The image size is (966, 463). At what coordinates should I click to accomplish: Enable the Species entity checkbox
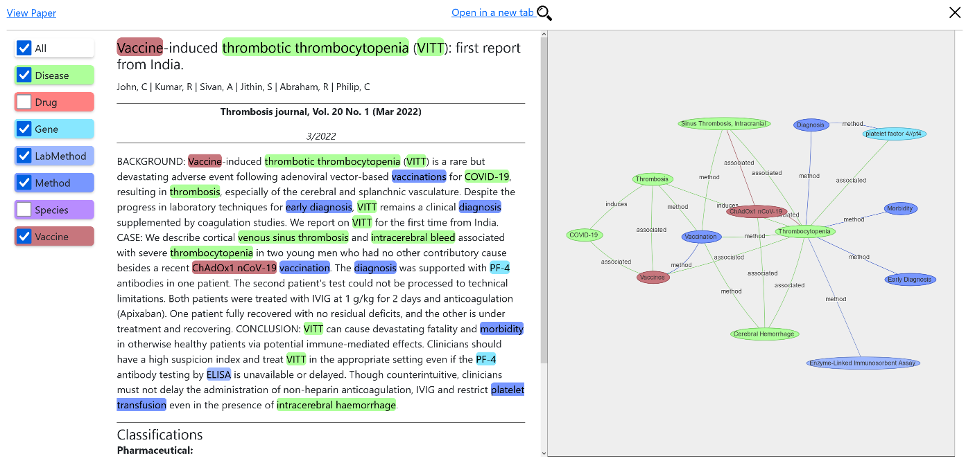[x=24, y=210]
